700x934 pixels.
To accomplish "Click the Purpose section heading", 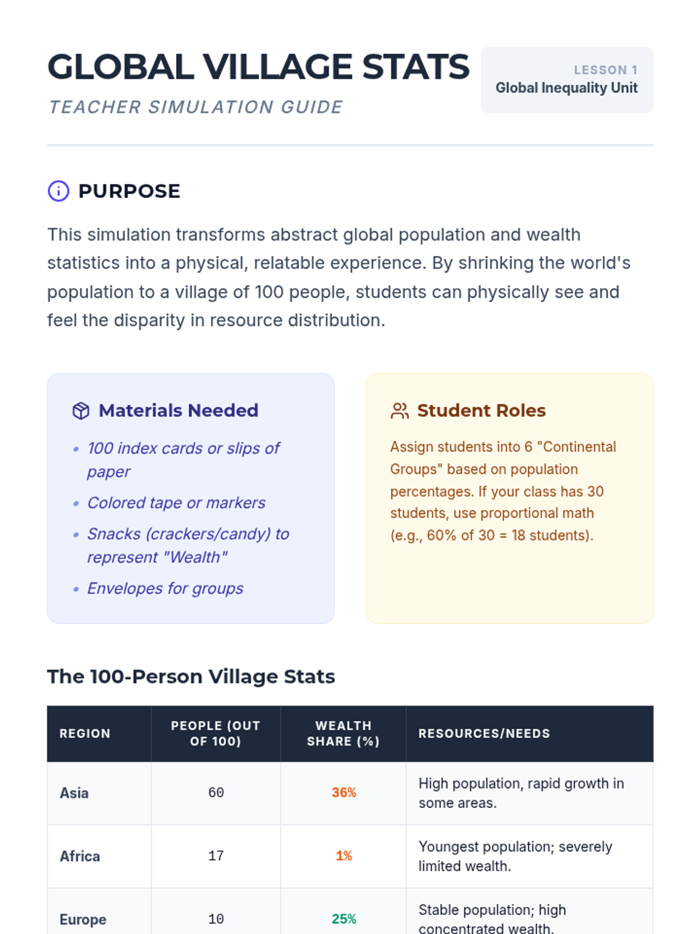I will pos(129,191).
